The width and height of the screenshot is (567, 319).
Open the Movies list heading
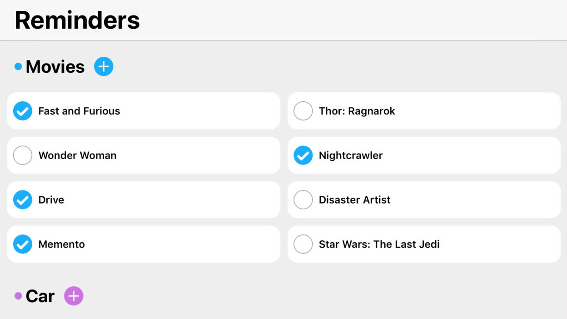55,67
